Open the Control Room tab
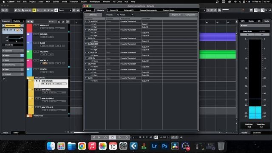 [168, 10]
